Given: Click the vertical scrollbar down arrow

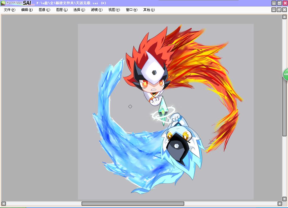Looking at the screenshot, I should 284,199.
